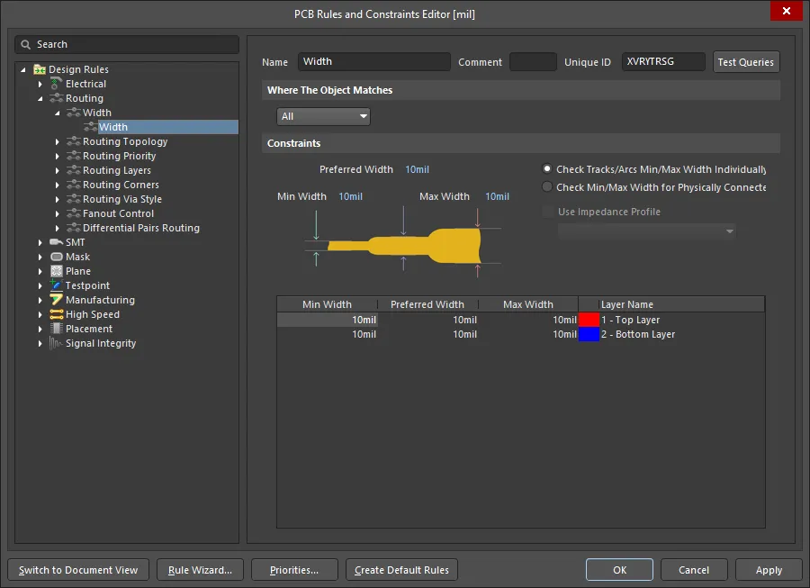Expand the Routing Topology node
Image resolution: width=810 pixels, height=588 pixels.
tap(58, 141)
